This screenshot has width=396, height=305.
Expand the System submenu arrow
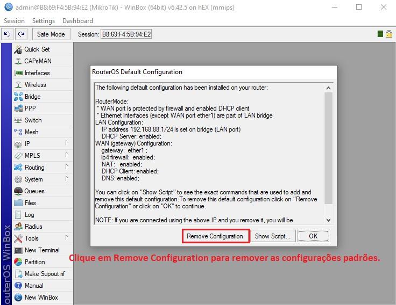tap(67, 178)
